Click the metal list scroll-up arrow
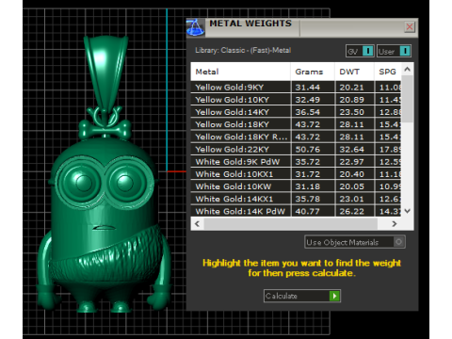The height and width of the screenshot is (339, 452). [408, 69]
